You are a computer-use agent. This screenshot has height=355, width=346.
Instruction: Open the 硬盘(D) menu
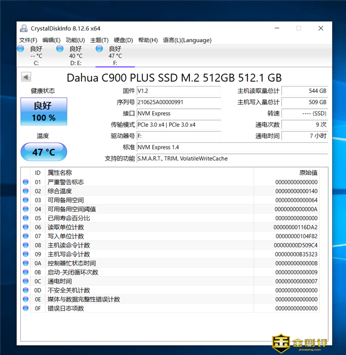click(123, 40)
